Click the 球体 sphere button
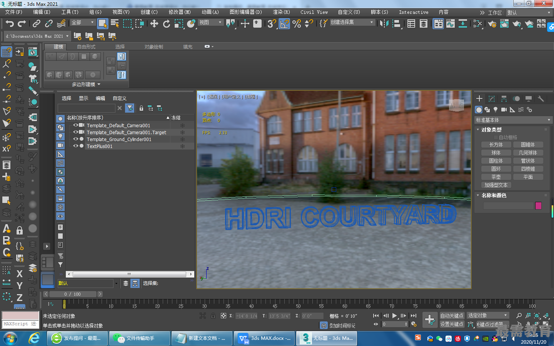This screenshot has width=554, height=346. coord(496,153)
